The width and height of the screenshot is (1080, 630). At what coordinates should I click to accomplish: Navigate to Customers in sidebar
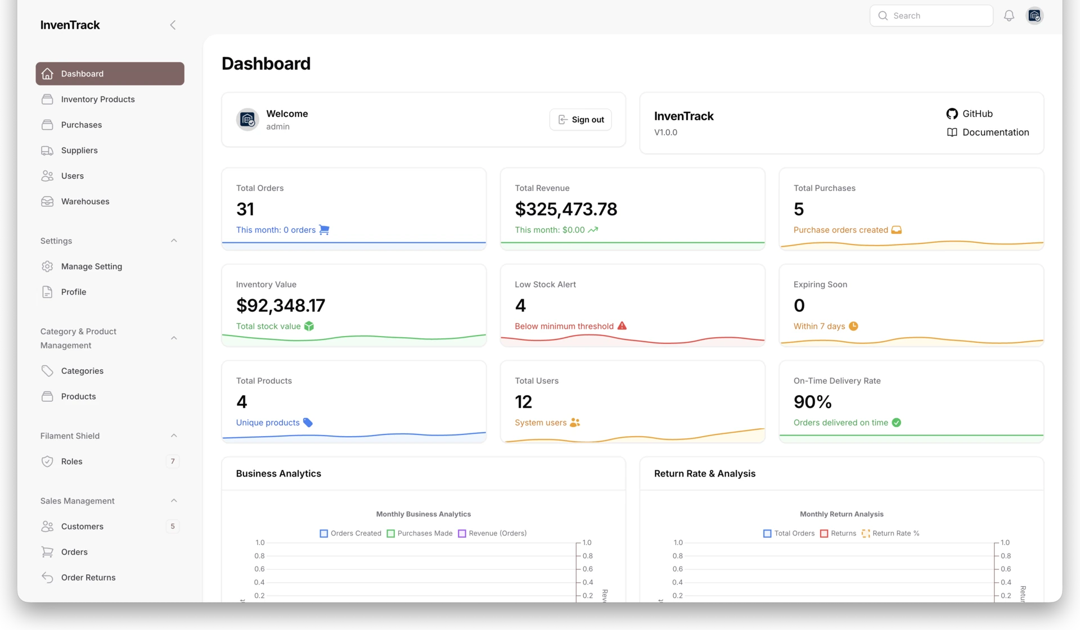point(110,527)
